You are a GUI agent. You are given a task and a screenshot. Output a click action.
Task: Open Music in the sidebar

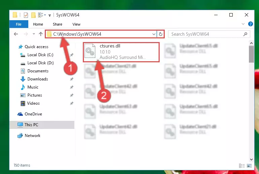[x=33, y=87]
